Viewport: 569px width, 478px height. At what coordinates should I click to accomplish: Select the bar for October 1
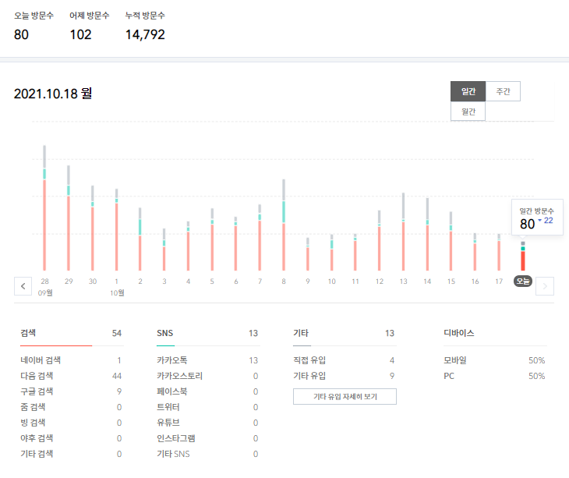[x=116, y=230]
